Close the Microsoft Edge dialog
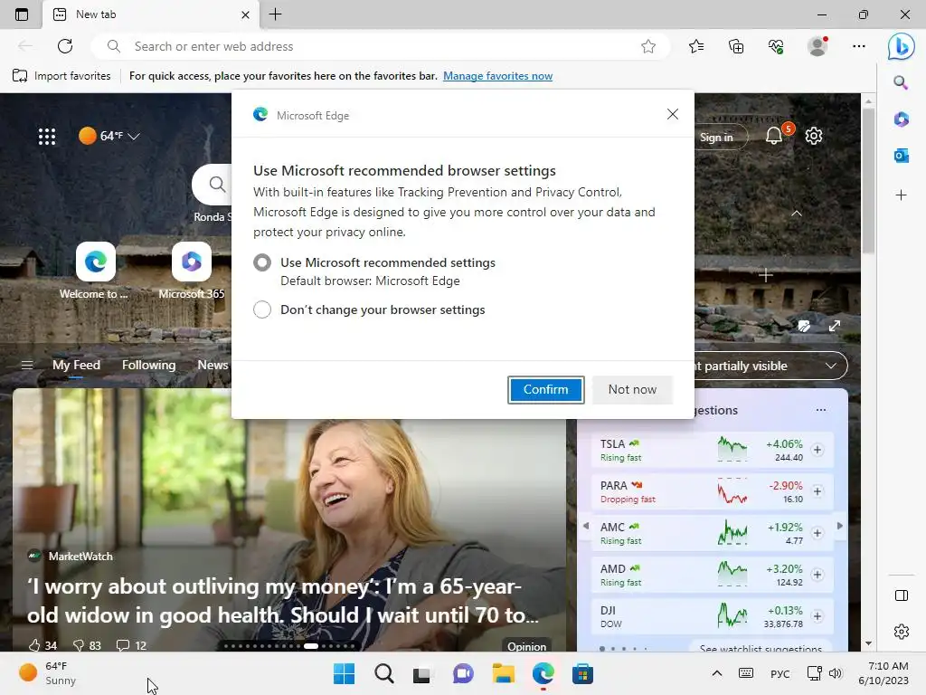The height and width of the screenshot is (695, 926). [x=672, y=114]
